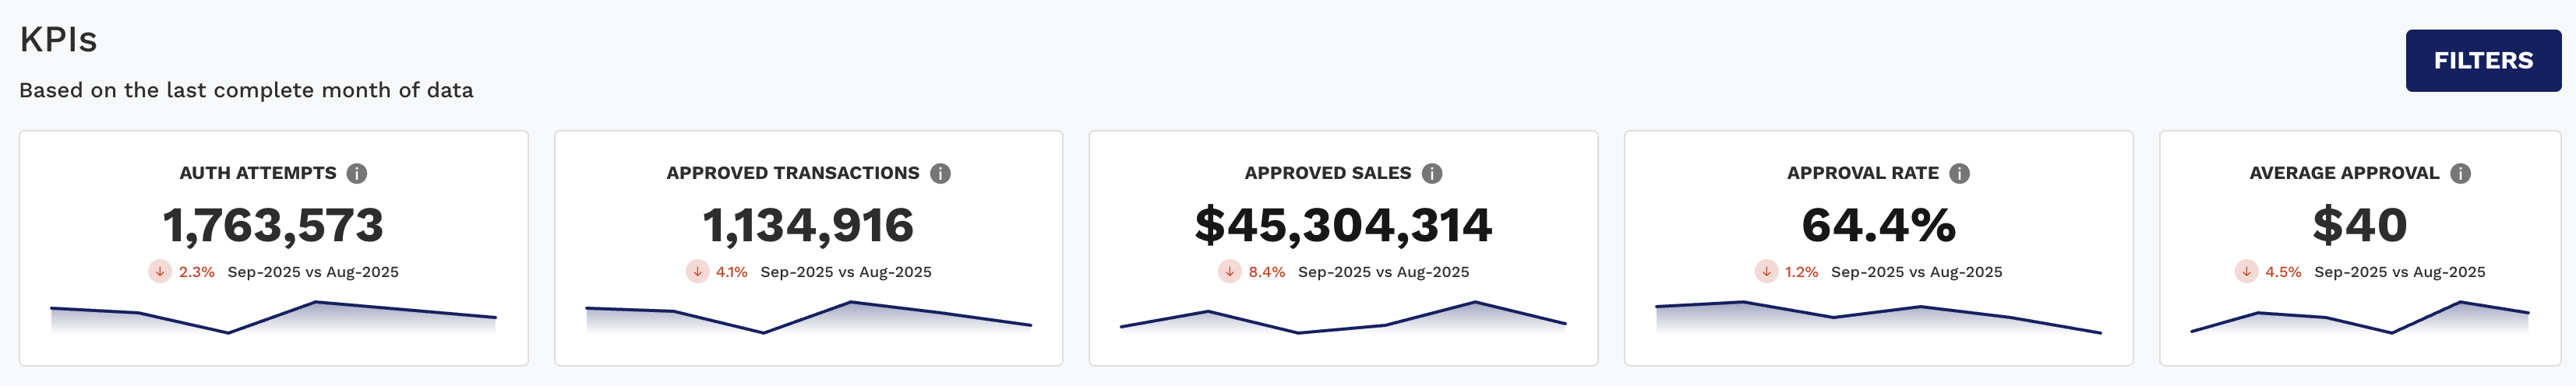Image resolution: width=2576 pixels, height=386 pixels.
Task: Click the down arrow beside 1.2%
Action: click(1766, 271)
